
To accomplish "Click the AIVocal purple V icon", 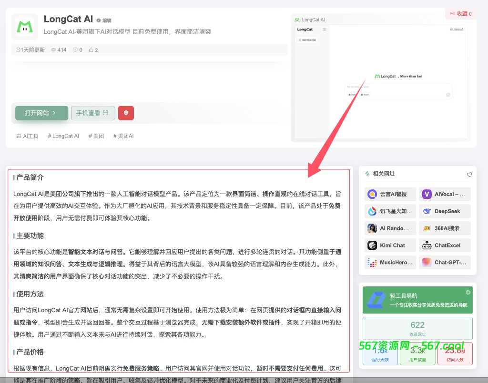I will pyautogui.click(x=427, y=194).
